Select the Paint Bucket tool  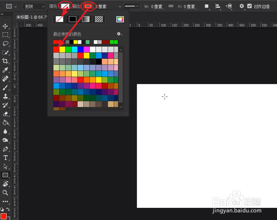(x=5, y=123)
